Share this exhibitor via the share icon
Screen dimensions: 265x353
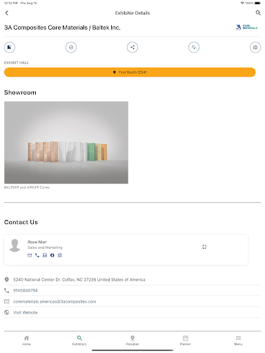coord(132,48)
